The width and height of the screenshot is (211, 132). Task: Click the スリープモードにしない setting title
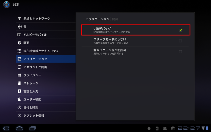[110, 39]
